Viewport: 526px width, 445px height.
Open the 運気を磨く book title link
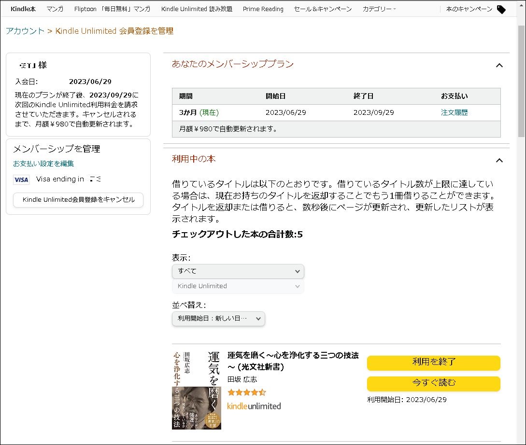293,361
